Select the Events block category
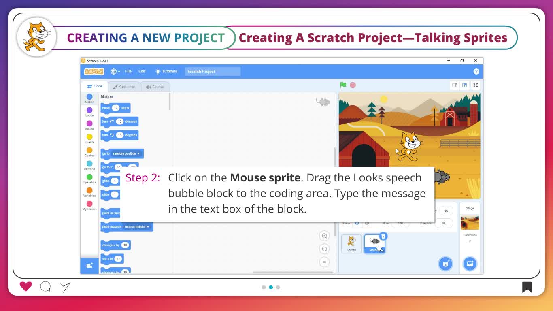Screen dimensions: 553x311 (x=89, y=138)
